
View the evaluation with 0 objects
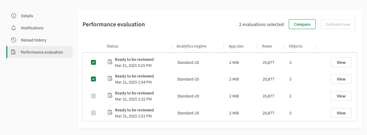coord(341,113)
